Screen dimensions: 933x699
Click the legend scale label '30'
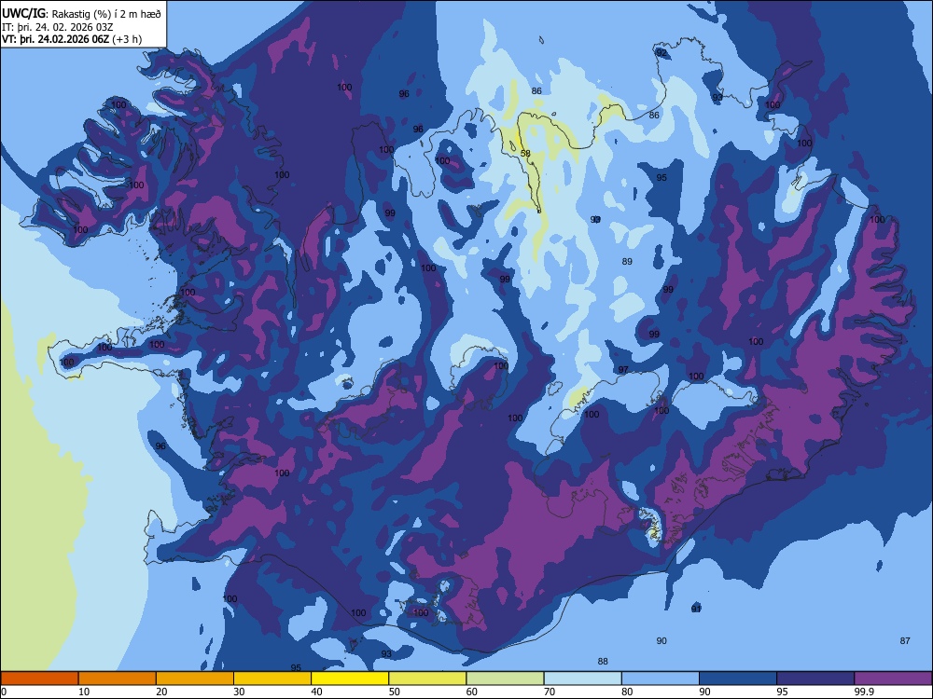coord(239,692)
